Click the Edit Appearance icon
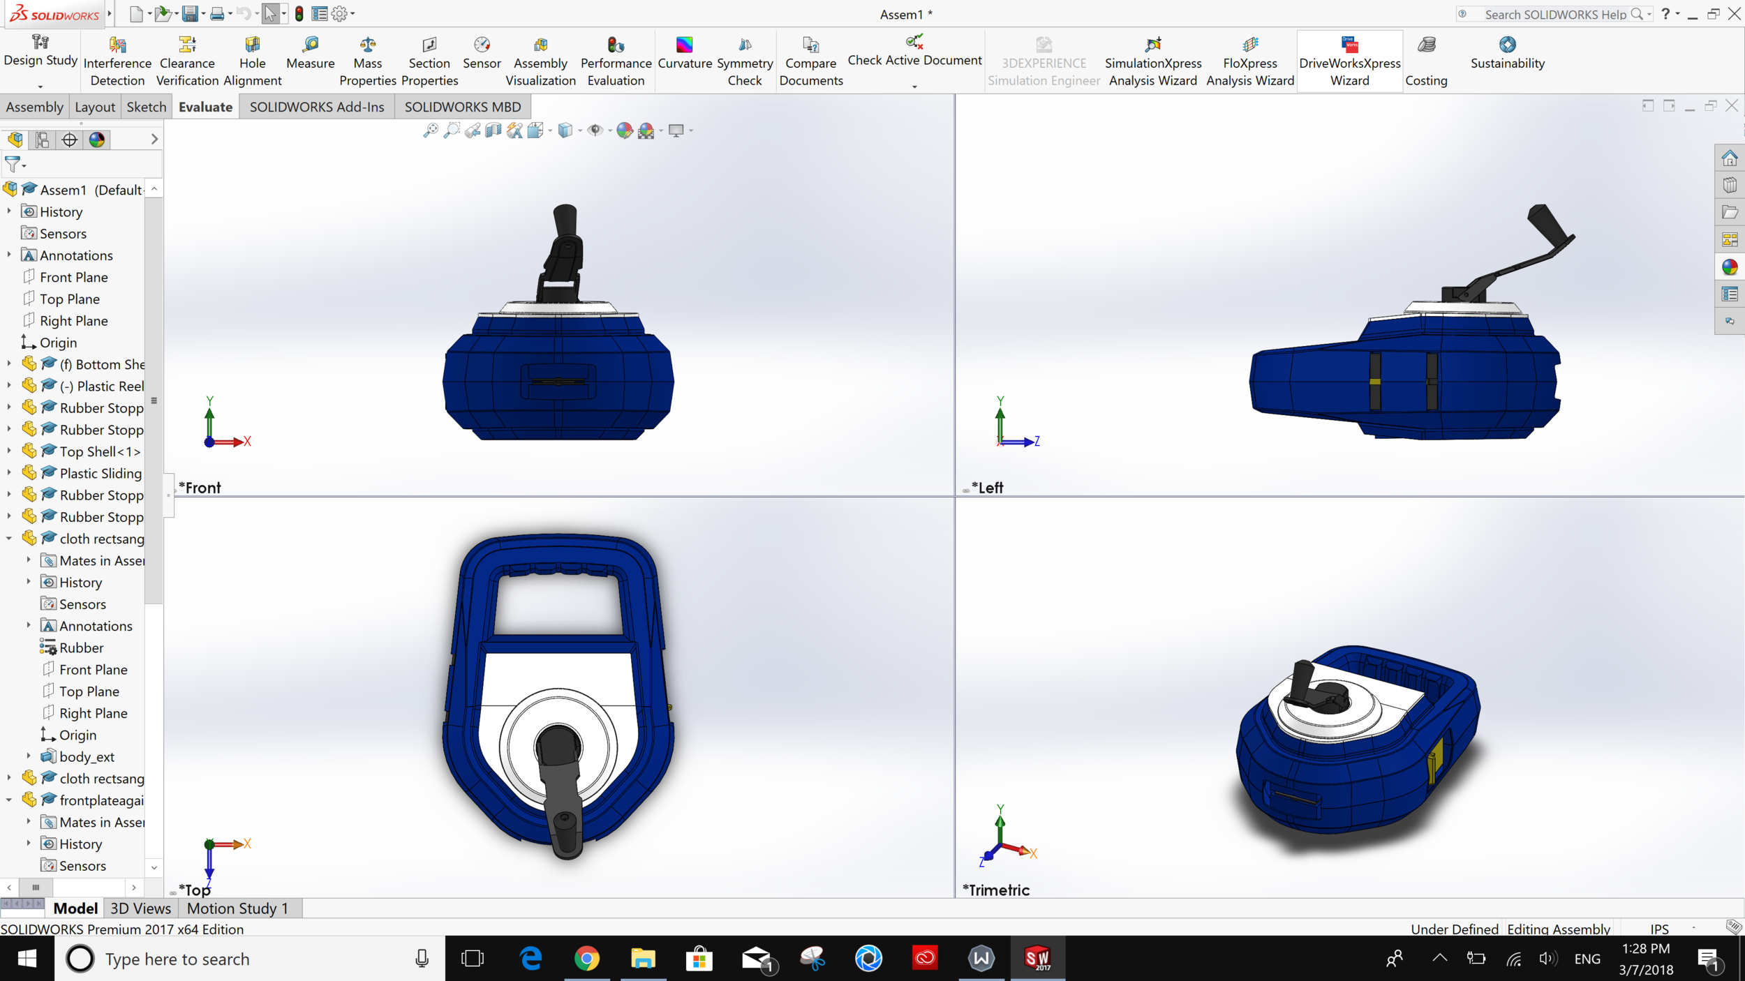Viewport: 1745px width, 981px height. (x=625, y=130)
